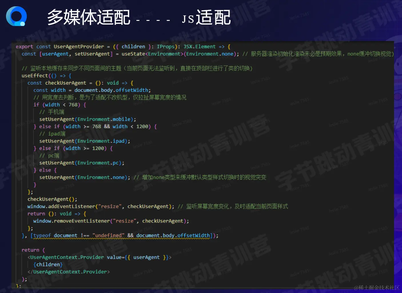402x293 pixels.
Task: Click 'setUserAgent(Environment.ipad);' line
Action: tap(85, 141)
